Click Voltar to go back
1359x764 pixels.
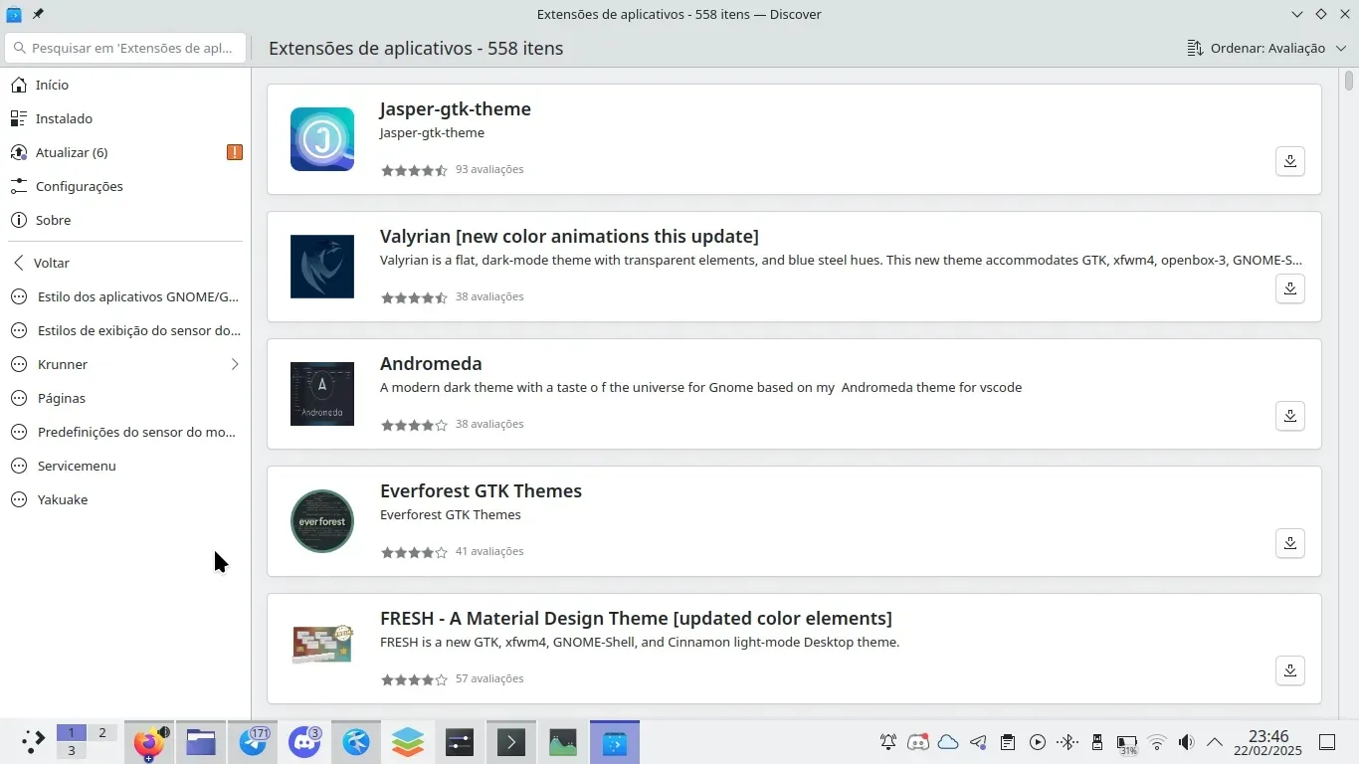tap(52, 263)
